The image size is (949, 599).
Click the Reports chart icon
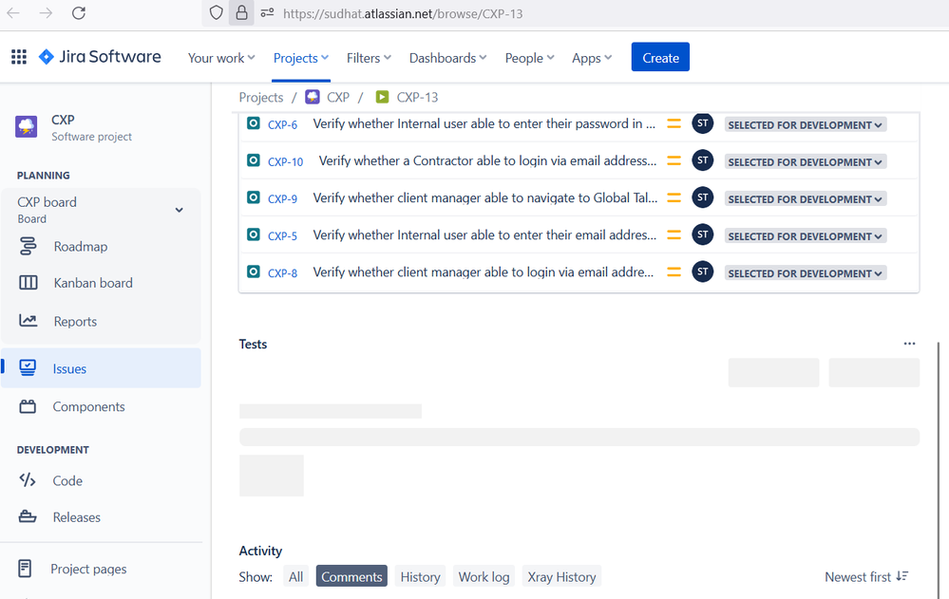click(x=28, y=321)
